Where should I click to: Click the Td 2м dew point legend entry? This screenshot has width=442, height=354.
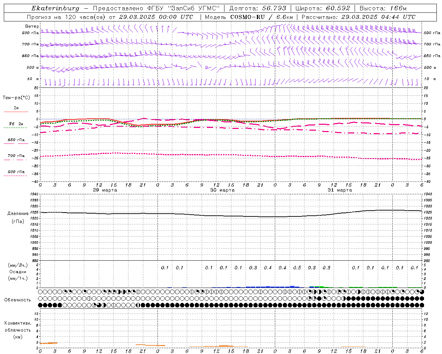point(16,124)
